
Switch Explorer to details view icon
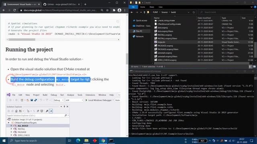[x=250, y=67]
